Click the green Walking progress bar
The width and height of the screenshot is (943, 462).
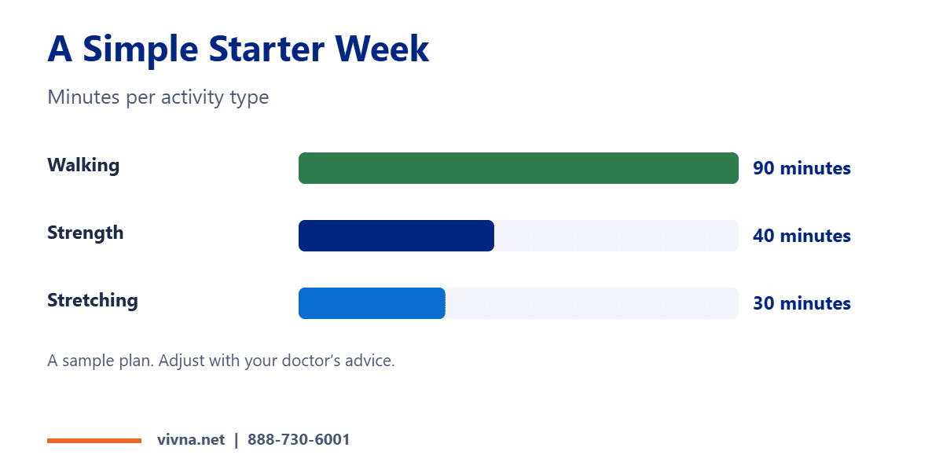click(x=519, y=168)
